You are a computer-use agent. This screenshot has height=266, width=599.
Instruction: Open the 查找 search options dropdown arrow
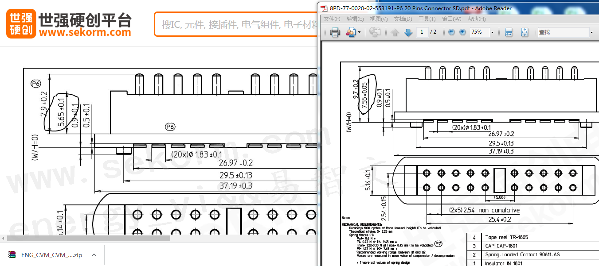pos(591,32)
